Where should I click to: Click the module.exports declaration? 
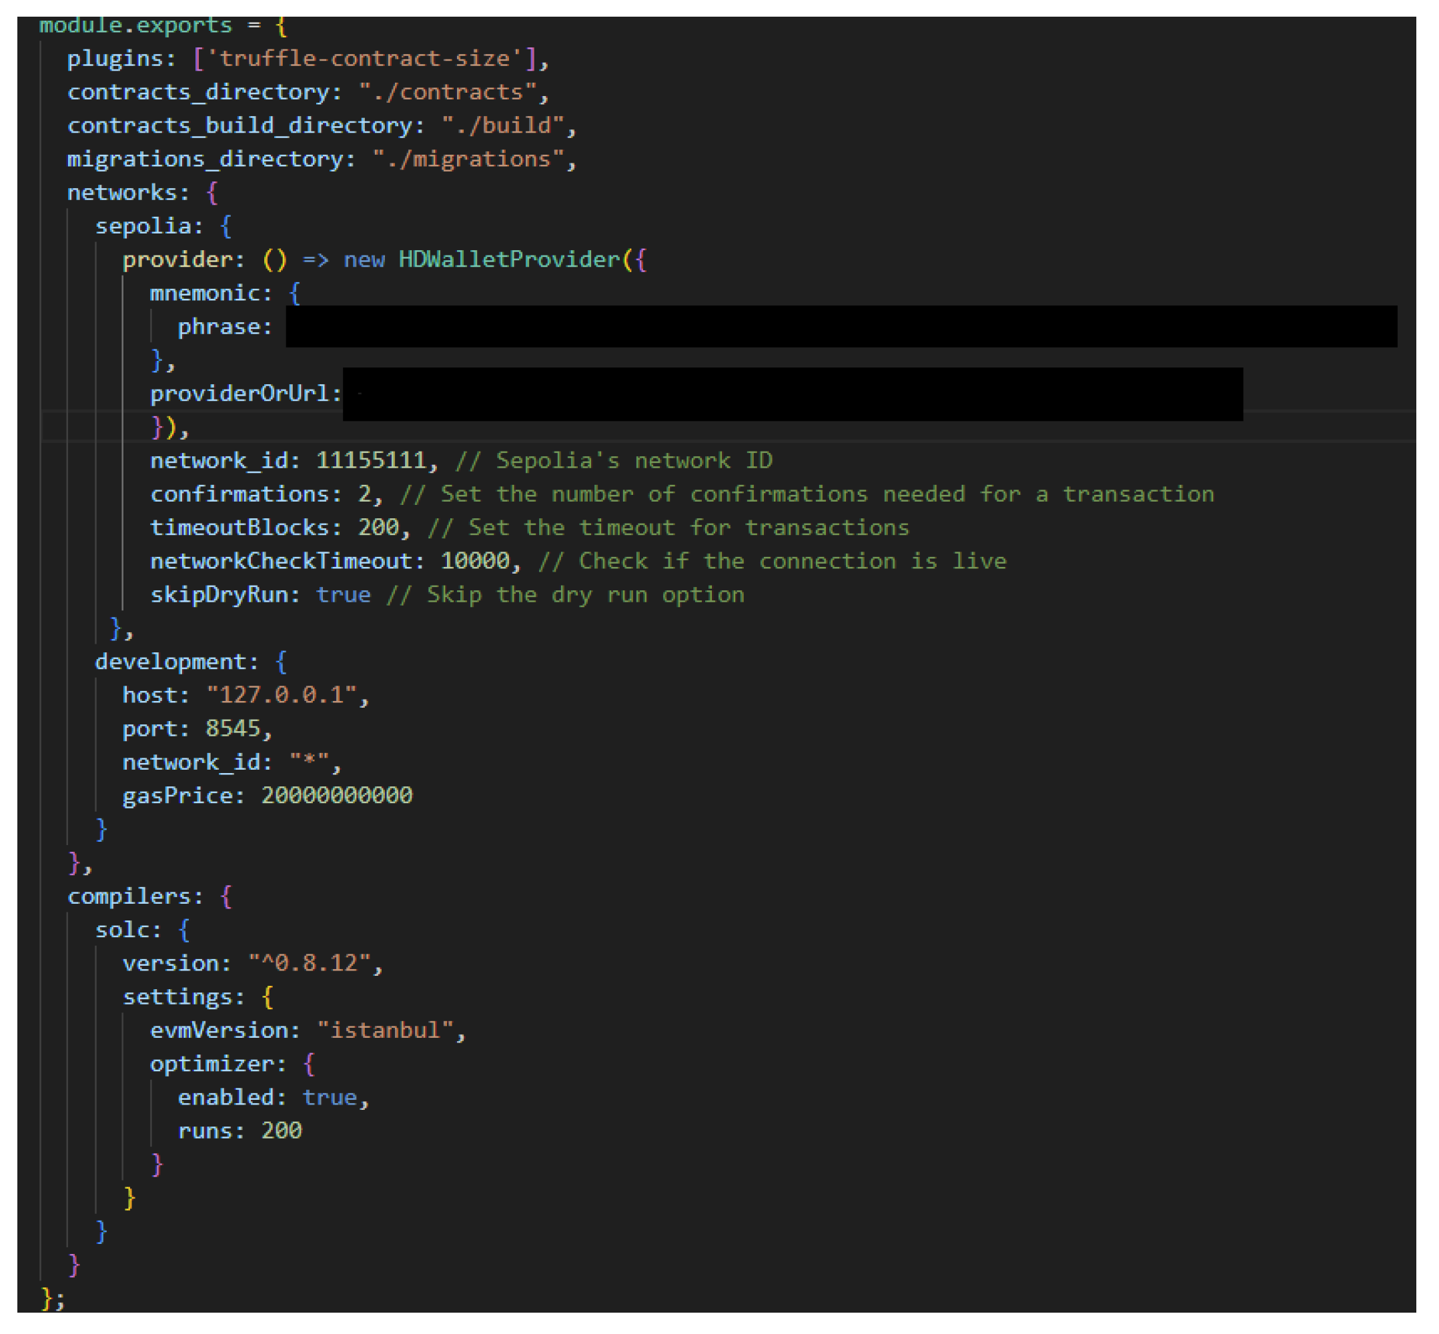135,25
